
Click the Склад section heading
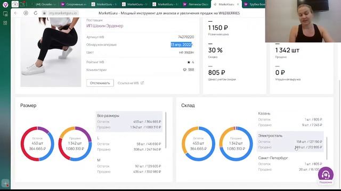coord(188,106)
